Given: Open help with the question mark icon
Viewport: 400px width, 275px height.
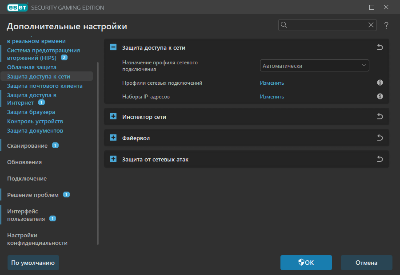Looking at the screenshot, I should 386,25.
